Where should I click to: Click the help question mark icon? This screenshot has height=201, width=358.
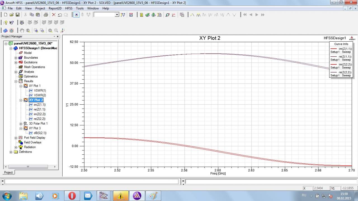pyautogui.click(x=5, y=23)
